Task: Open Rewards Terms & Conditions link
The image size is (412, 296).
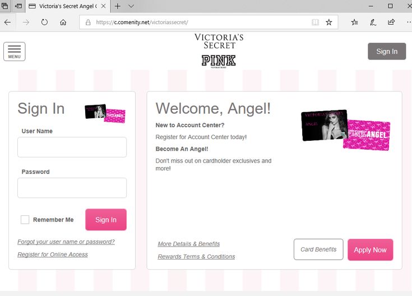Action: tap(196, 257)
